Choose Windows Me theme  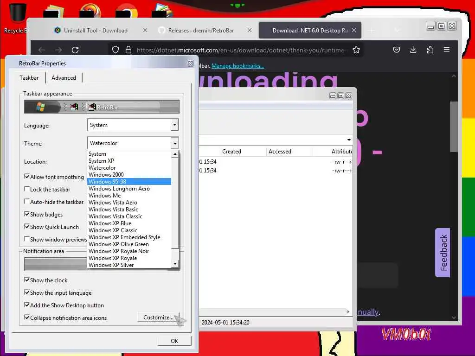129,196
